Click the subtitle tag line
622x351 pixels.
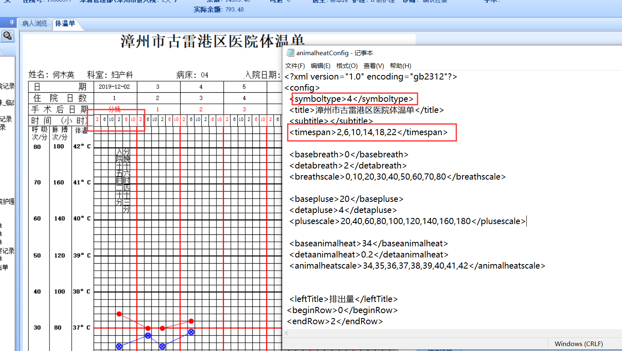click(x=331, y=121)
